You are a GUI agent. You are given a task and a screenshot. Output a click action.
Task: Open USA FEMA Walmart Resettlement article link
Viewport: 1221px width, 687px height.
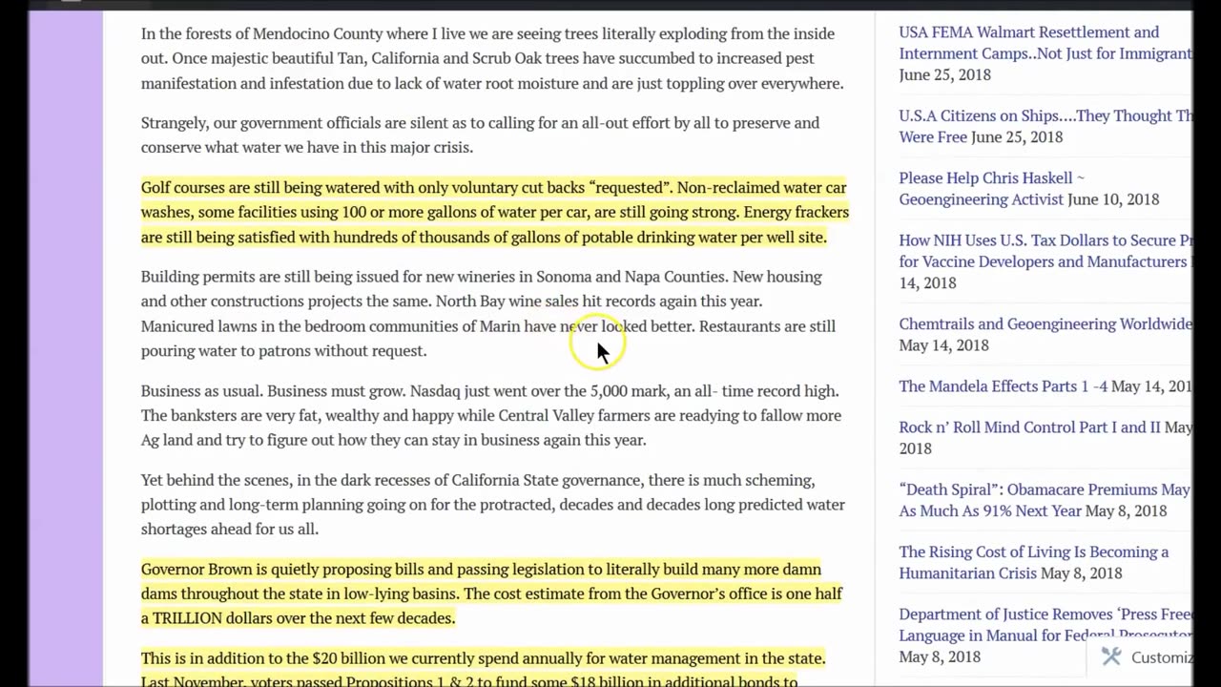tap(1045, 43)
